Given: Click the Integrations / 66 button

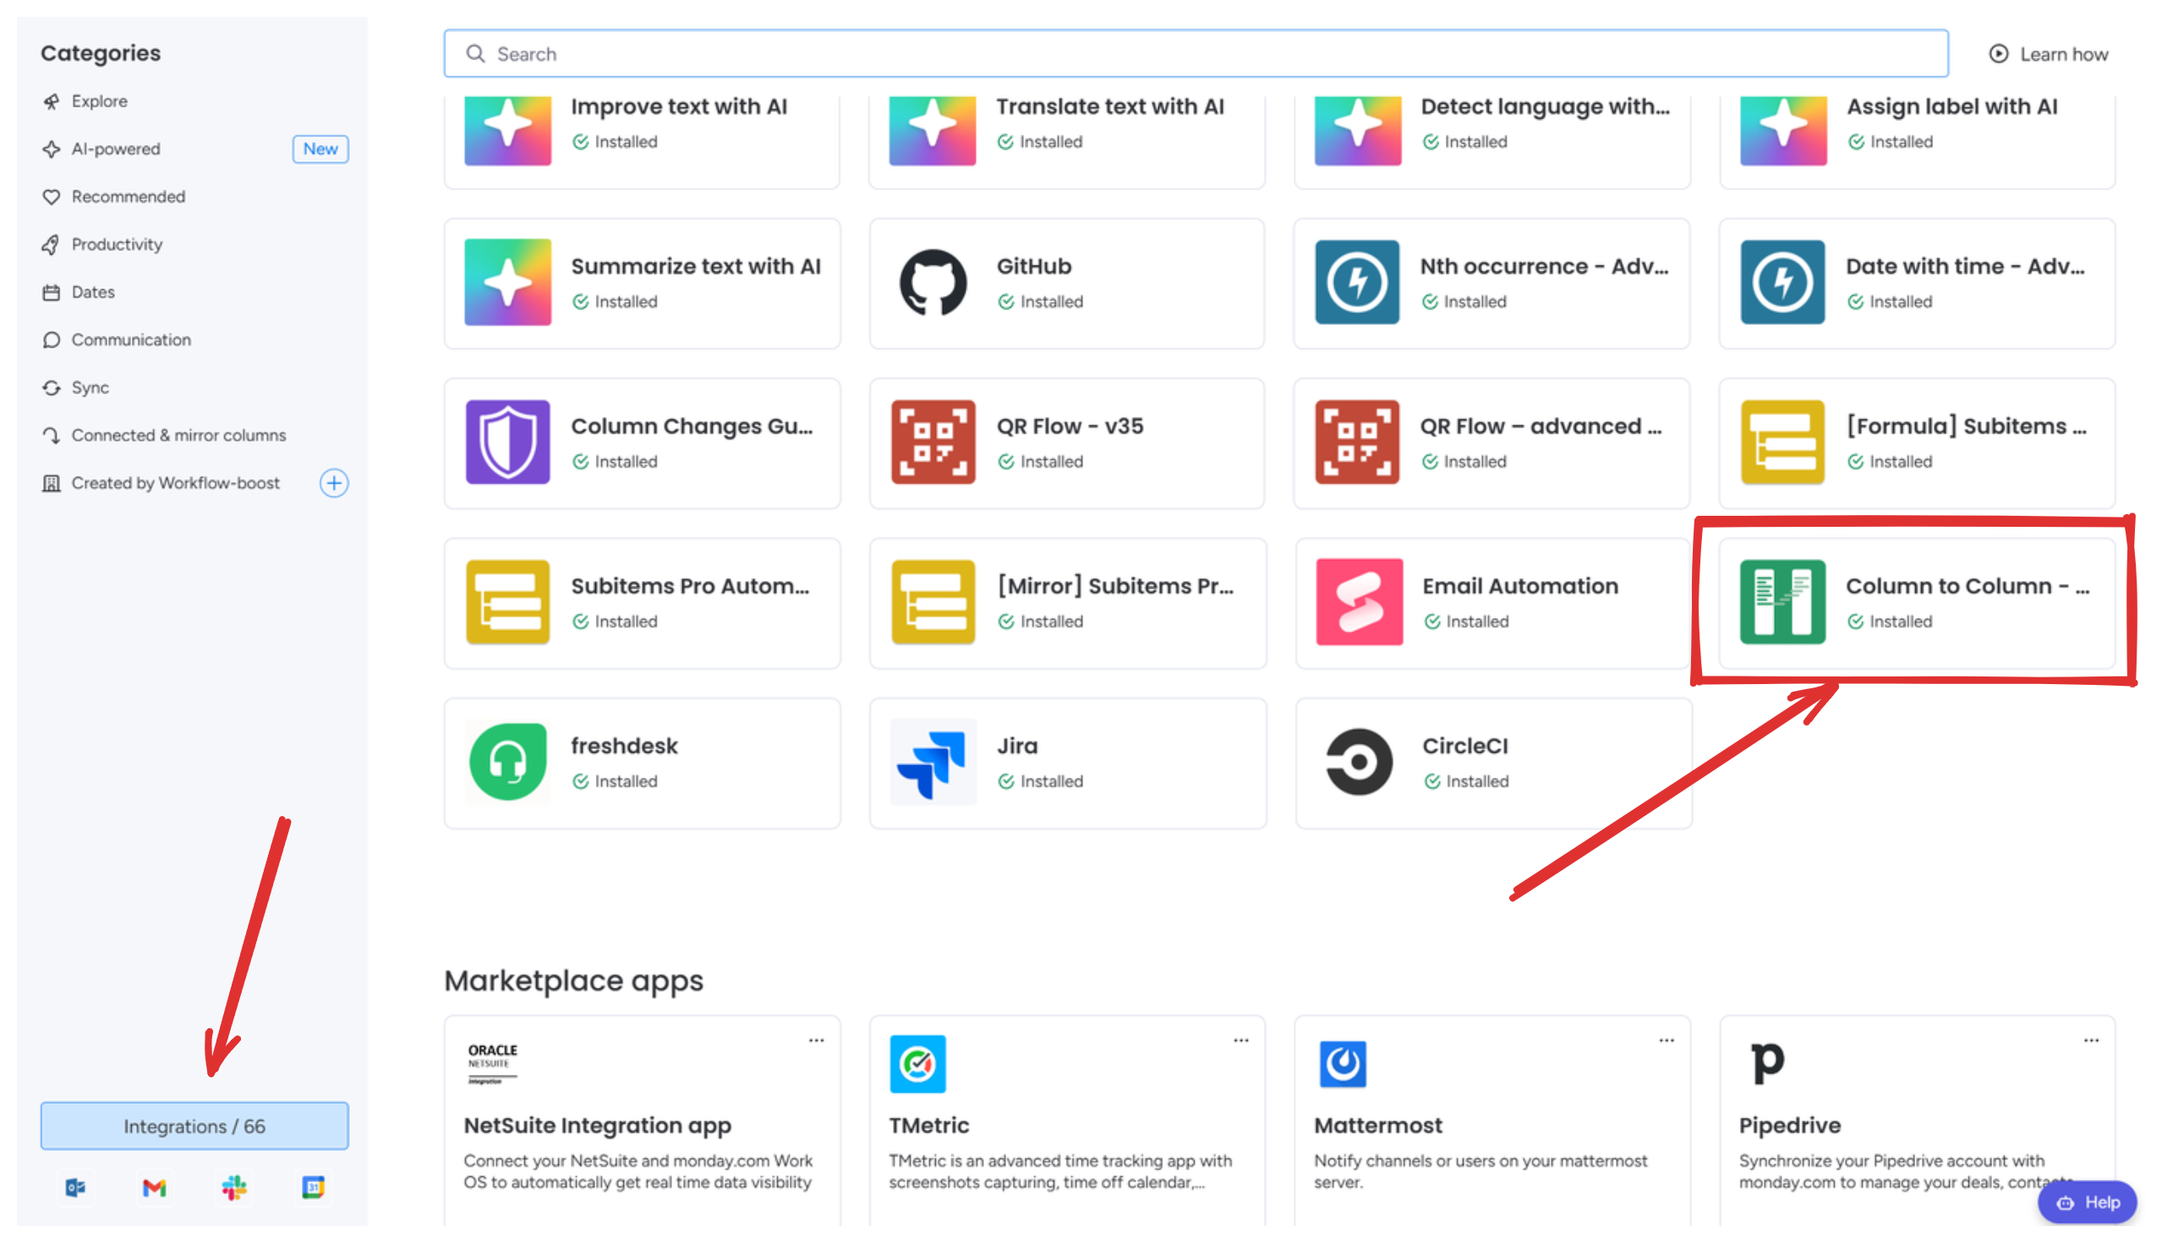Looking at the screenshot, I should [x=194, y=1126].
